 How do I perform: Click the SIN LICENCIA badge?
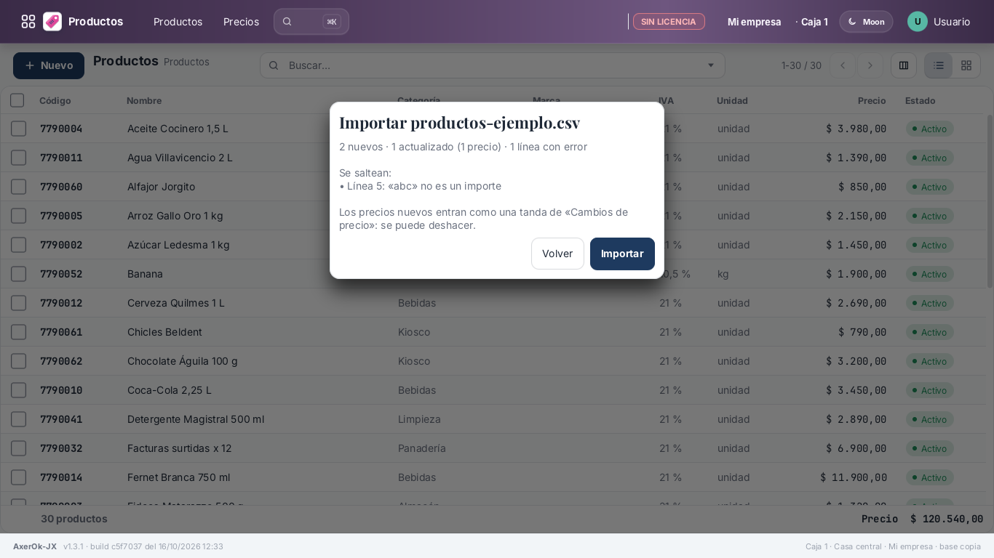coord(669,22)
